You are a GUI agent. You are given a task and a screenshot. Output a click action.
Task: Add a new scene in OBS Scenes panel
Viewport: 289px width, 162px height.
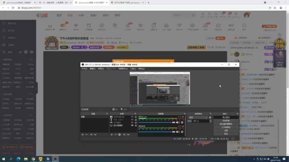83,135
